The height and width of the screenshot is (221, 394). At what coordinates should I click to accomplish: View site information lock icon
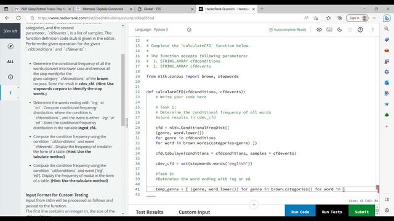(32, 18)
